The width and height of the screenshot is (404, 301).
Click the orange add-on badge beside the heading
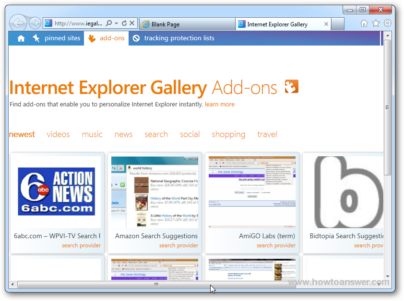[292, 87]
